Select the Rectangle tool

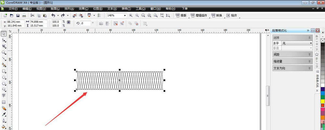[x=4, y=71]
